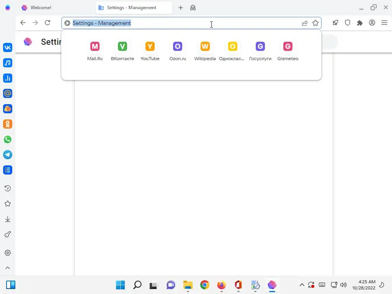The image size is (392, 294).
Task: Click the rocket icon in the toolbar
Action: click(x=335, y=23)
